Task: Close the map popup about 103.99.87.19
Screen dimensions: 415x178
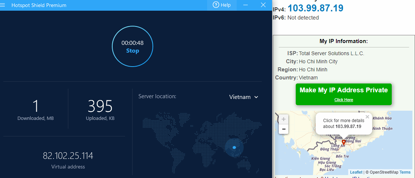Action: tap(367, 117)
